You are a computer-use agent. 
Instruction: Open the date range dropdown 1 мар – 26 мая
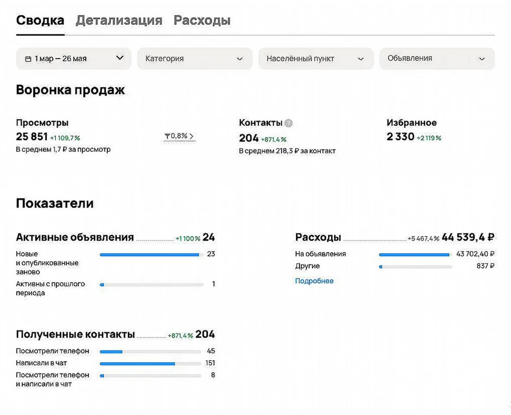pos(74,58)
